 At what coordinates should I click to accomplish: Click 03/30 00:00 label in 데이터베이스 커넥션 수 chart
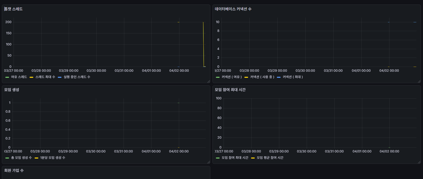click(x=305, y=71)
